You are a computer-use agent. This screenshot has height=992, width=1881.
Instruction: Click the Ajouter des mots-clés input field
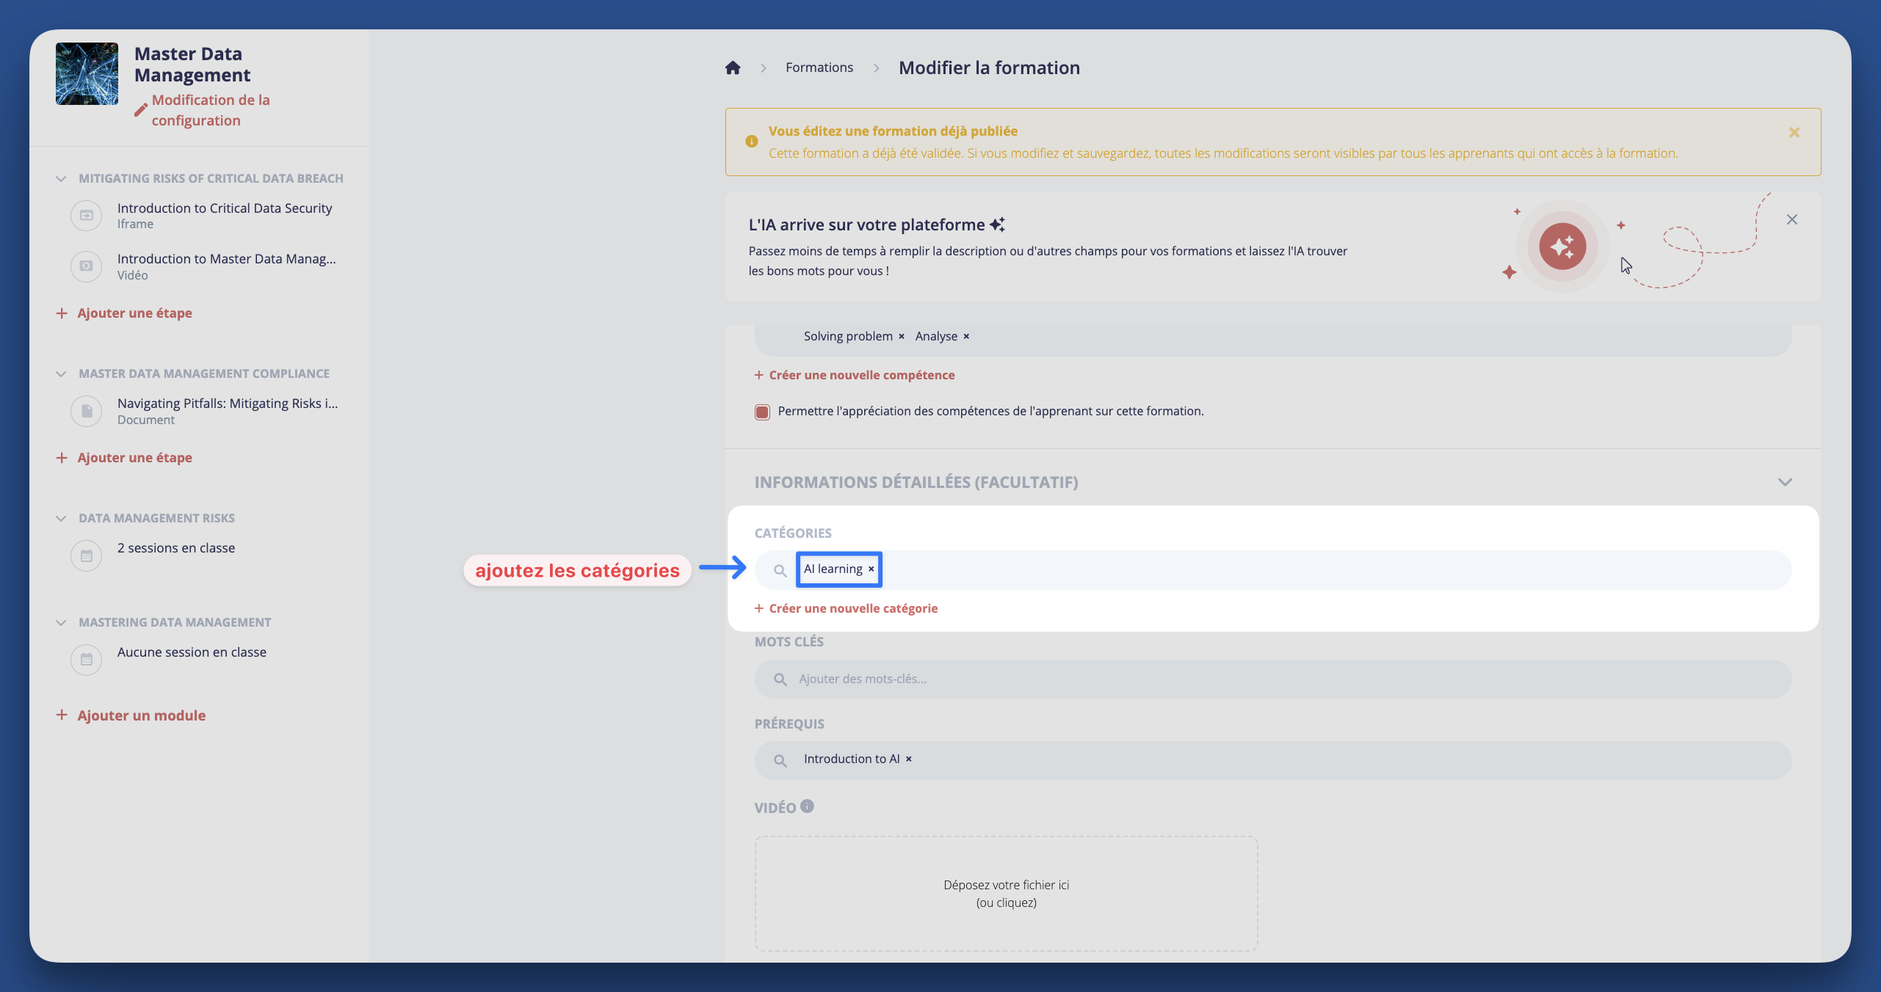(x=954, y=679)
